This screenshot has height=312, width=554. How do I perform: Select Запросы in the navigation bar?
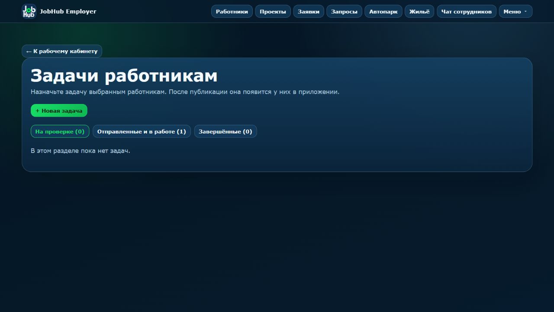pos(344,11)
